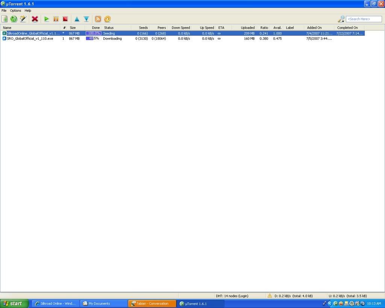Click downloading status icon of SRO_GlobalOfficial torrent
Screen dimensions: 385x308
pyautogui.click(x=4, y=38)
